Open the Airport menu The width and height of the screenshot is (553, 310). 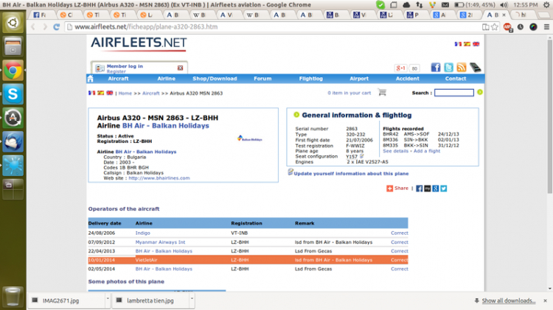[359, 79]
